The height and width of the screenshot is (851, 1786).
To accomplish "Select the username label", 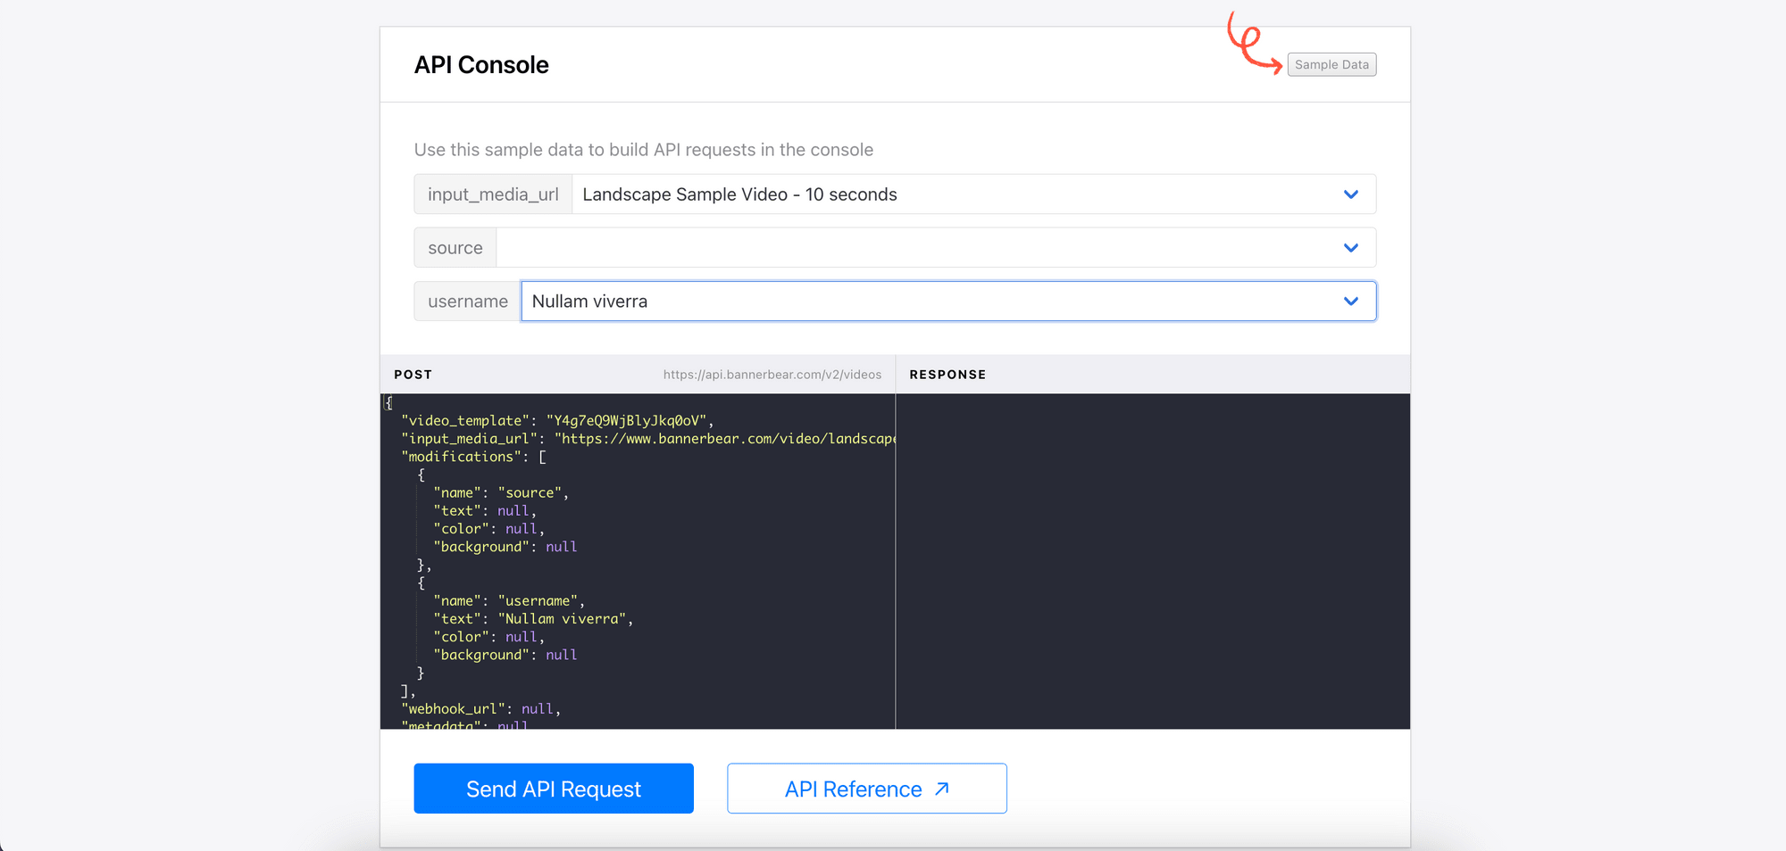I will (x=466, y=301).
